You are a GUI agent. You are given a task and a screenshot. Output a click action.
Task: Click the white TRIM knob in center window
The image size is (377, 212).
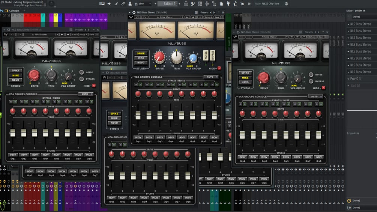tap(176, 57)
